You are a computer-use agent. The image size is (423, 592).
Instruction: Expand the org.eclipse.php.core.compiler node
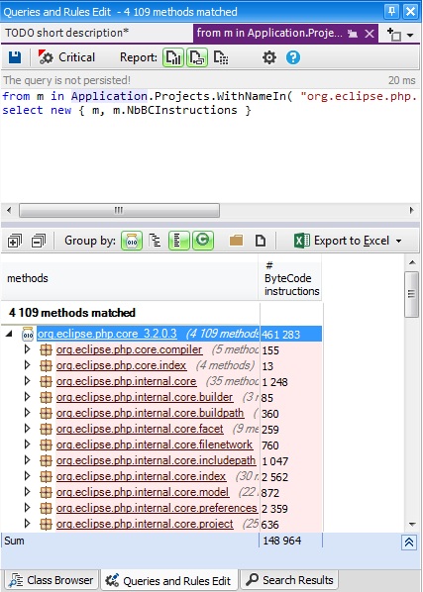click(27, 350)
